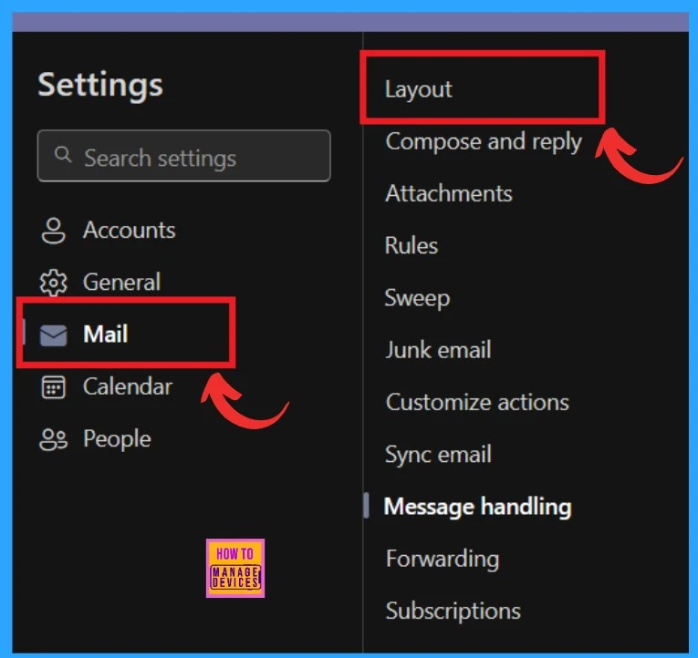Click the Accounts person icon
This screenshot has height=658, width=698.
(x=53, y=231)
